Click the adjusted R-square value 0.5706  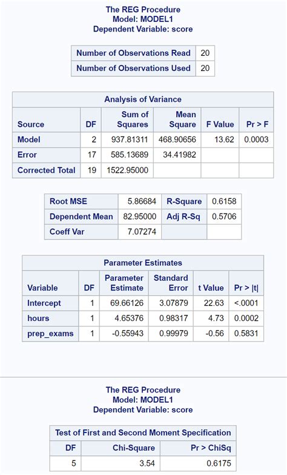[224, 217]
